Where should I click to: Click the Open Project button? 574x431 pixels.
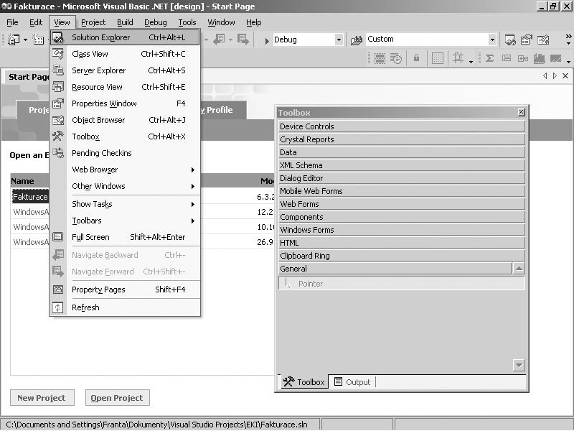pos(117,398)
